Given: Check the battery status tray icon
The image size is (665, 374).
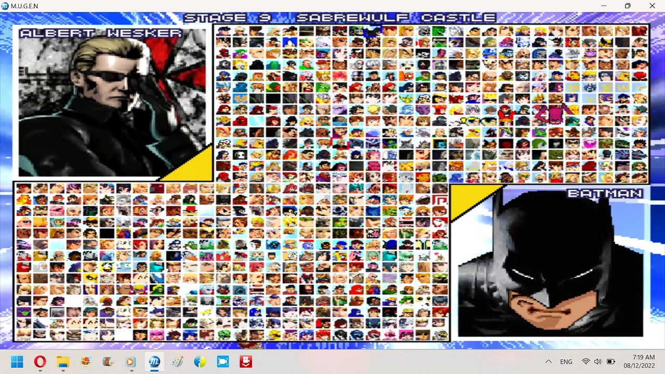Looking at the screenshot, I should click(611, 362).
